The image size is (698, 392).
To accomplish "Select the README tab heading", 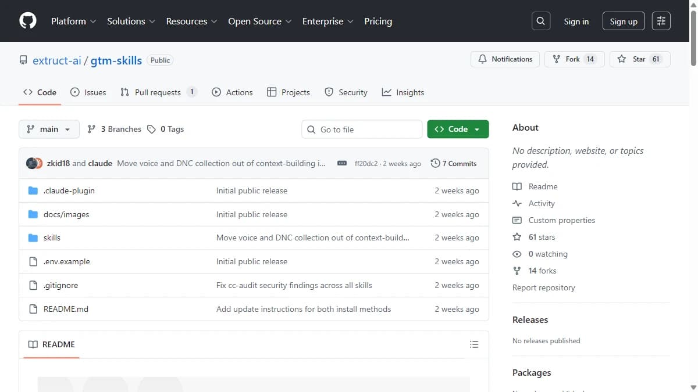I will (x=51, y=344).
